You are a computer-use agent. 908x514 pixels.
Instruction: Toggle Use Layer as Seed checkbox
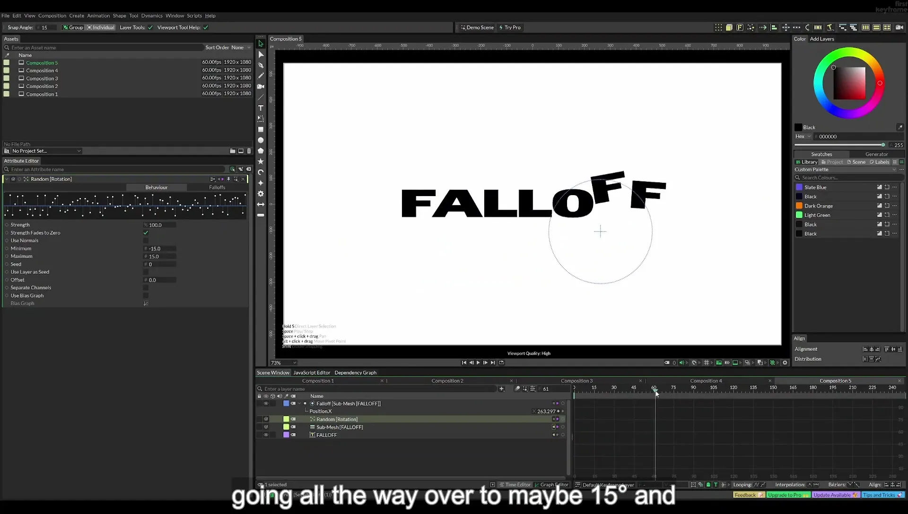click(146, 272)
